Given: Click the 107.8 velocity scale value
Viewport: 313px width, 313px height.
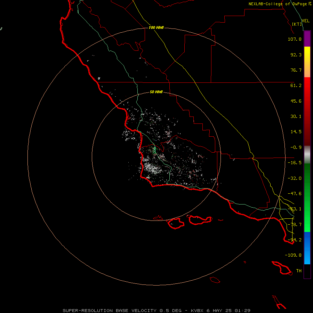Looking at the screenshot, I should [x=295, y=39].
